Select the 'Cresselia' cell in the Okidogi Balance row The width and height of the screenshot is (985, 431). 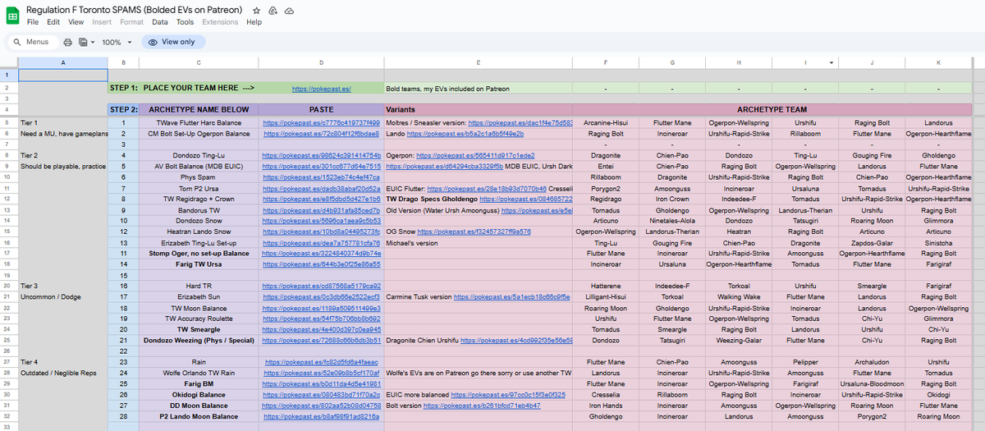pyautogui.click(x=606, y=394)
